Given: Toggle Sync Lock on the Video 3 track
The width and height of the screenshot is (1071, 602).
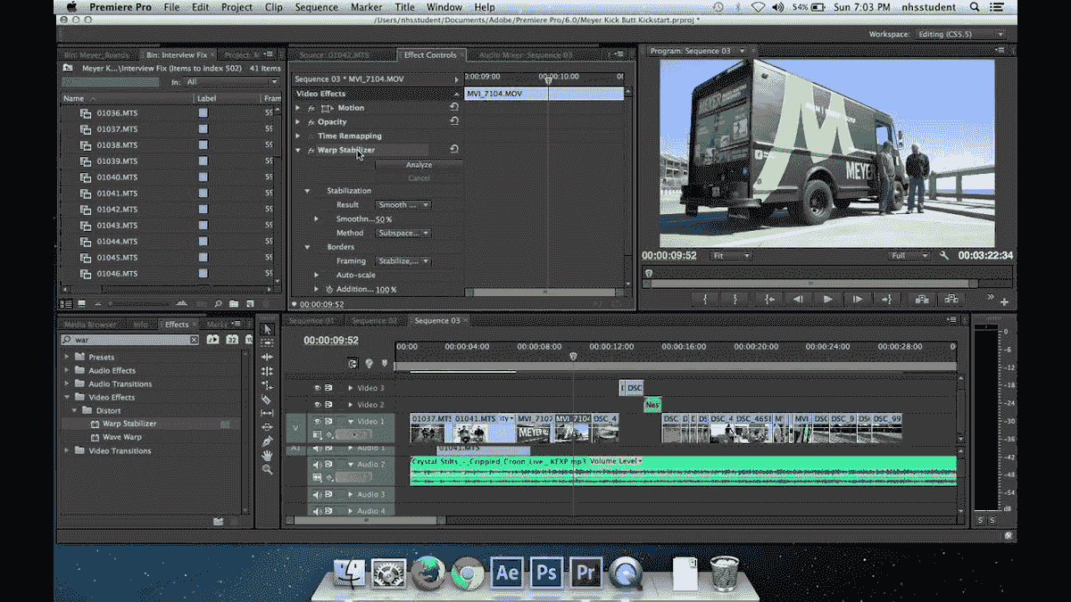Looking at the screenshot, I should 328,387.
